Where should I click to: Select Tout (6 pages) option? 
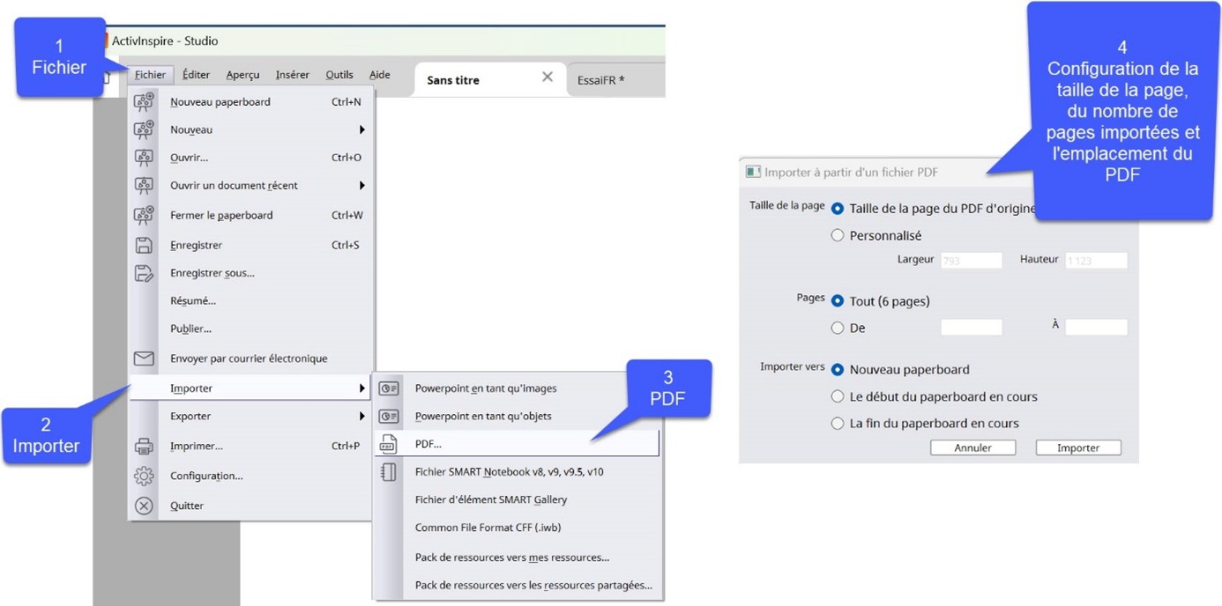(x=838, y=300)
